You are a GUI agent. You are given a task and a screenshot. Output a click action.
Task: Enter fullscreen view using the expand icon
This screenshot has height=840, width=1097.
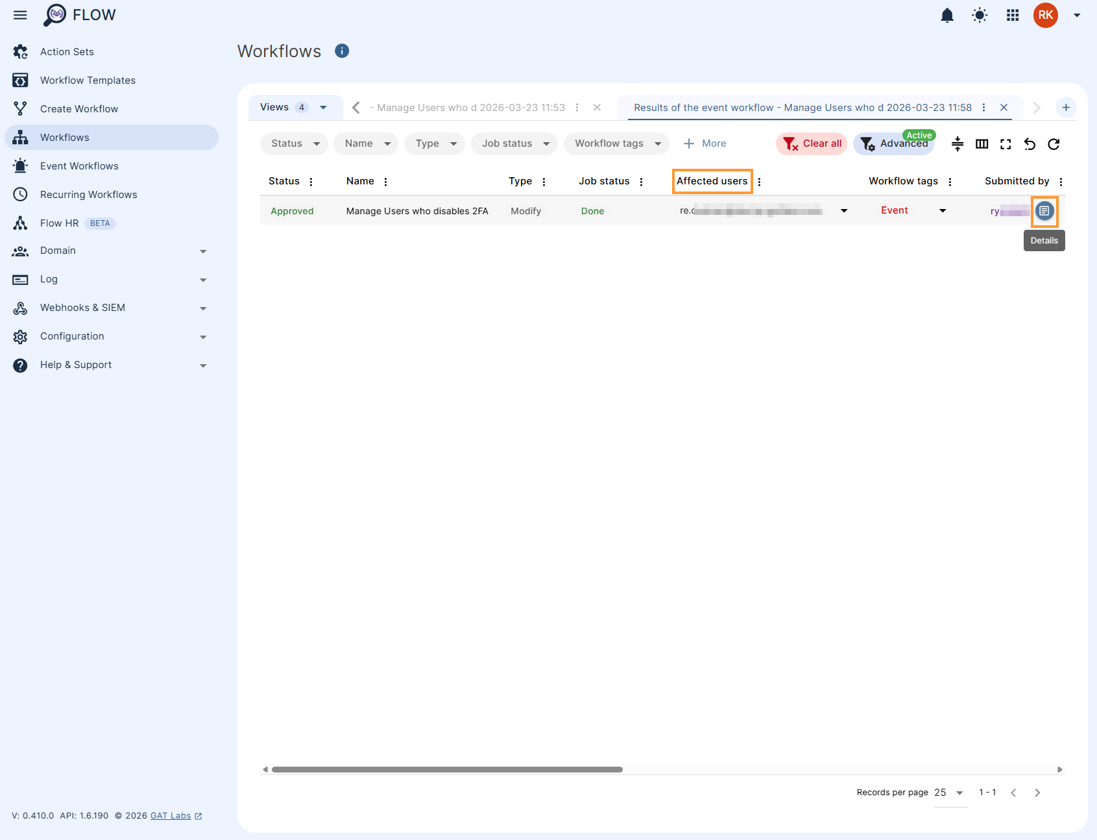(x=1006, y=144)
